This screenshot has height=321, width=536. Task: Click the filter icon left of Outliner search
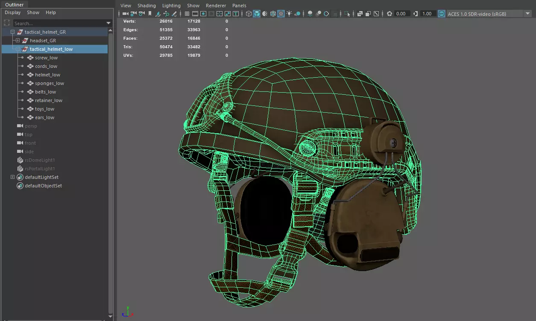tap(7, 23)
